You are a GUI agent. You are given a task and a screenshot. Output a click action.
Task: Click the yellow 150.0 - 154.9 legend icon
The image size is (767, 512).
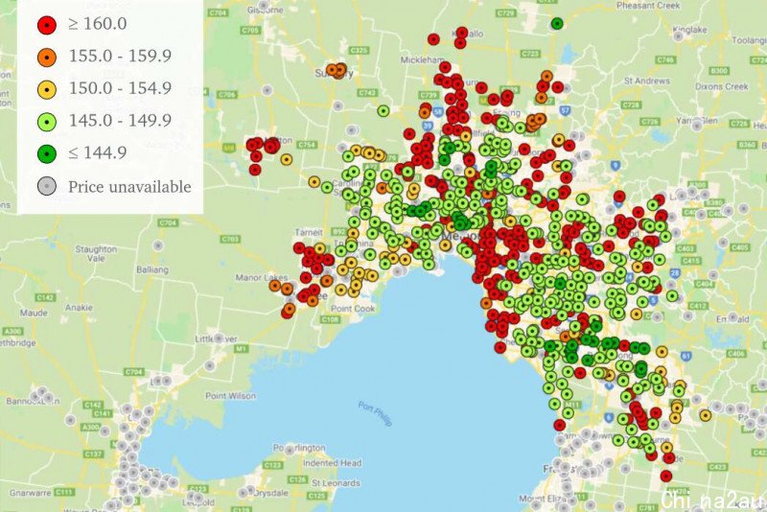coord(47,89)
